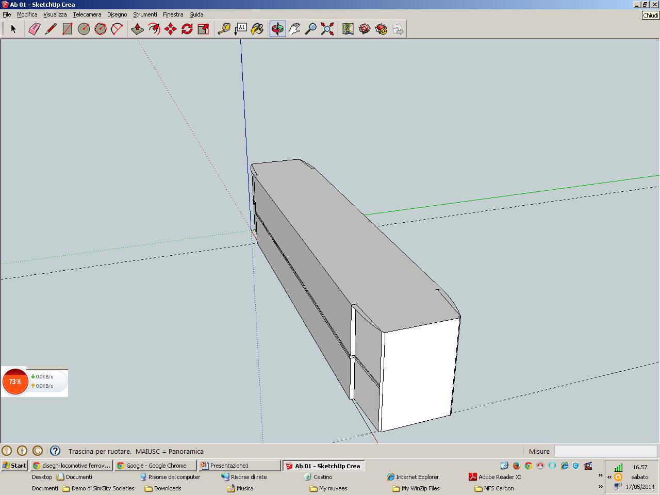This screenshot has height=495, width=660.
Task: Expand hidden system tray icons arrow
Action: pos(609,477)
